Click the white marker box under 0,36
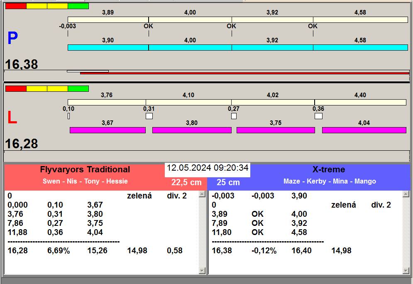The image size is (413, 284). (x=318, y=116)
